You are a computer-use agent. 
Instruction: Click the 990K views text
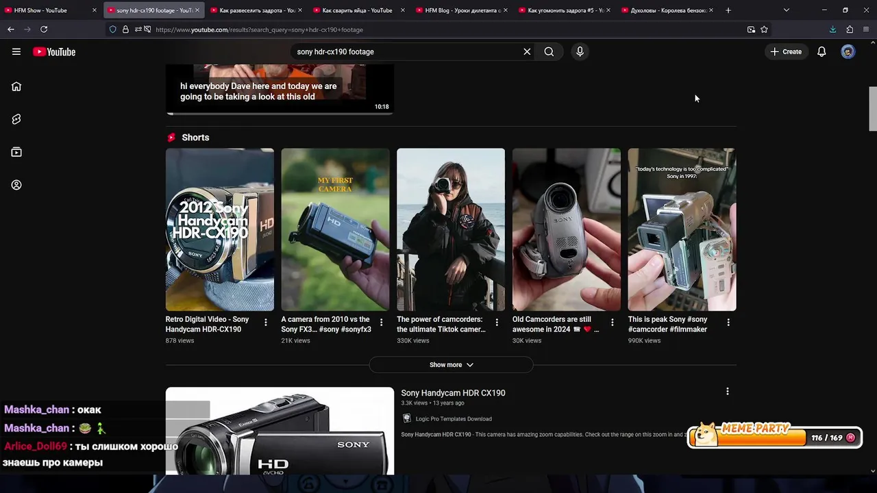[644, 340]
